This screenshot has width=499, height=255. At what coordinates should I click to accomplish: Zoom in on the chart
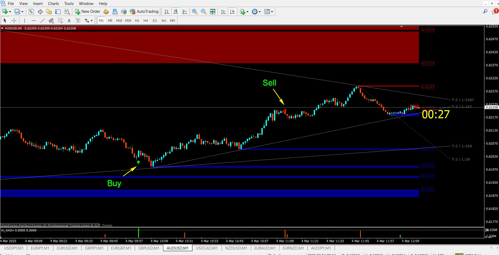(x=195, y=11)
